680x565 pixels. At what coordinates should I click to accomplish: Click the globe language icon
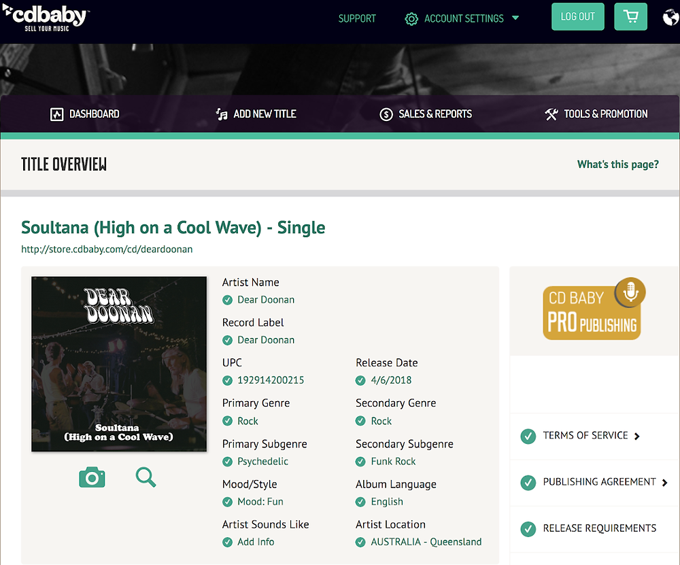click(671, 18)
